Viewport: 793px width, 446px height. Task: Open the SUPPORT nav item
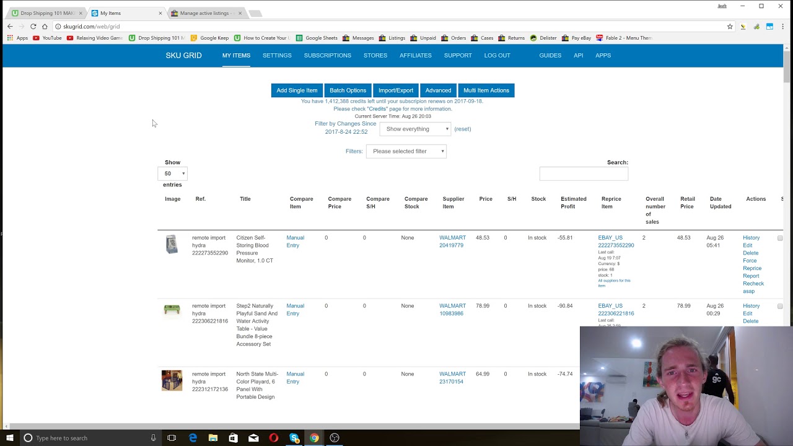point(458,56)
